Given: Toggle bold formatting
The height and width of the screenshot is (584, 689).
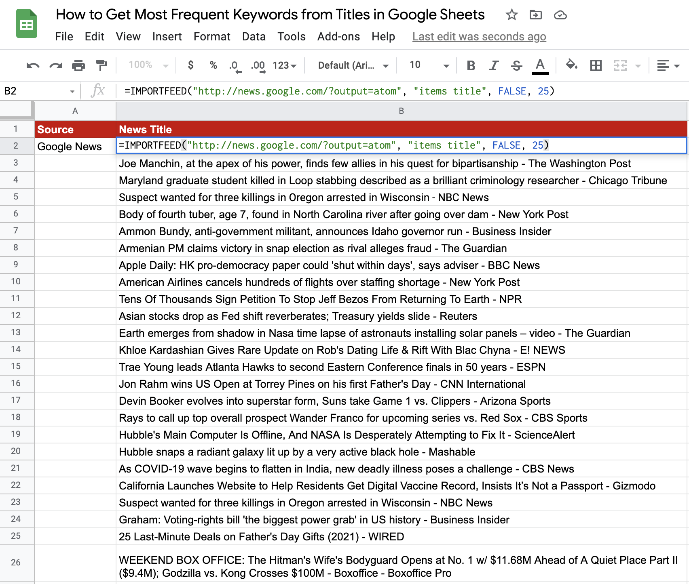Looking at the screenshot, I should click(471, 65).
